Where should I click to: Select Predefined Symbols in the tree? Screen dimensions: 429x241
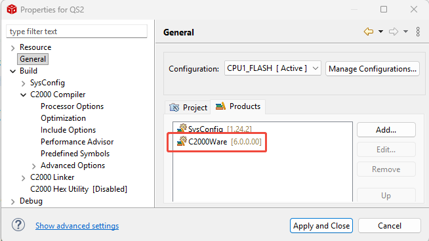click(x=75, y=154)
